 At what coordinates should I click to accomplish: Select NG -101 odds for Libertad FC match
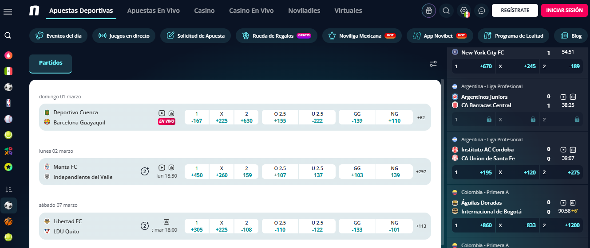[x=395, y=226]
